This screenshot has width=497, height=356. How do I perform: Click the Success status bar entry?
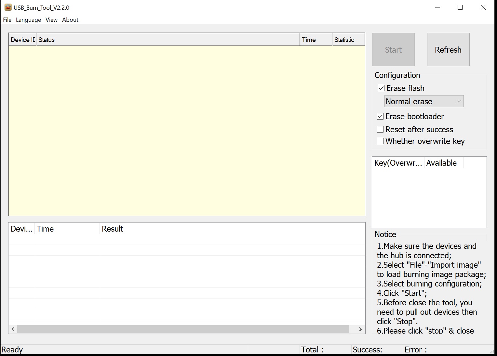click(368, 350)
